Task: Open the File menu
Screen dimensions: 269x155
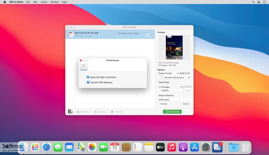Action: click(28, 2)
